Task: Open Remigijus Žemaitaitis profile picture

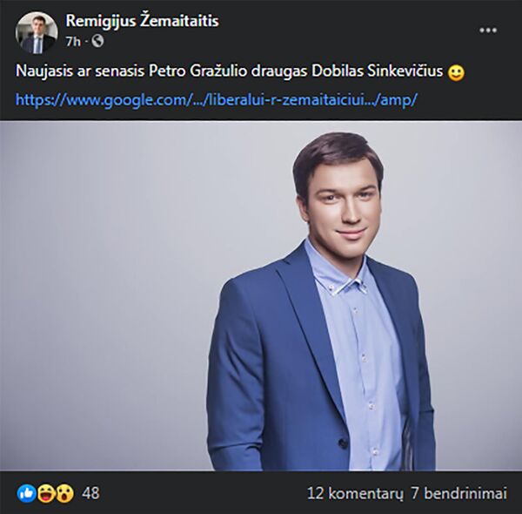Action: (37, 32)
